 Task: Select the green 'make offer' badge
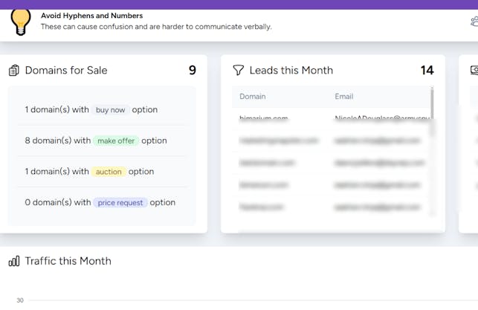point(117,141)
